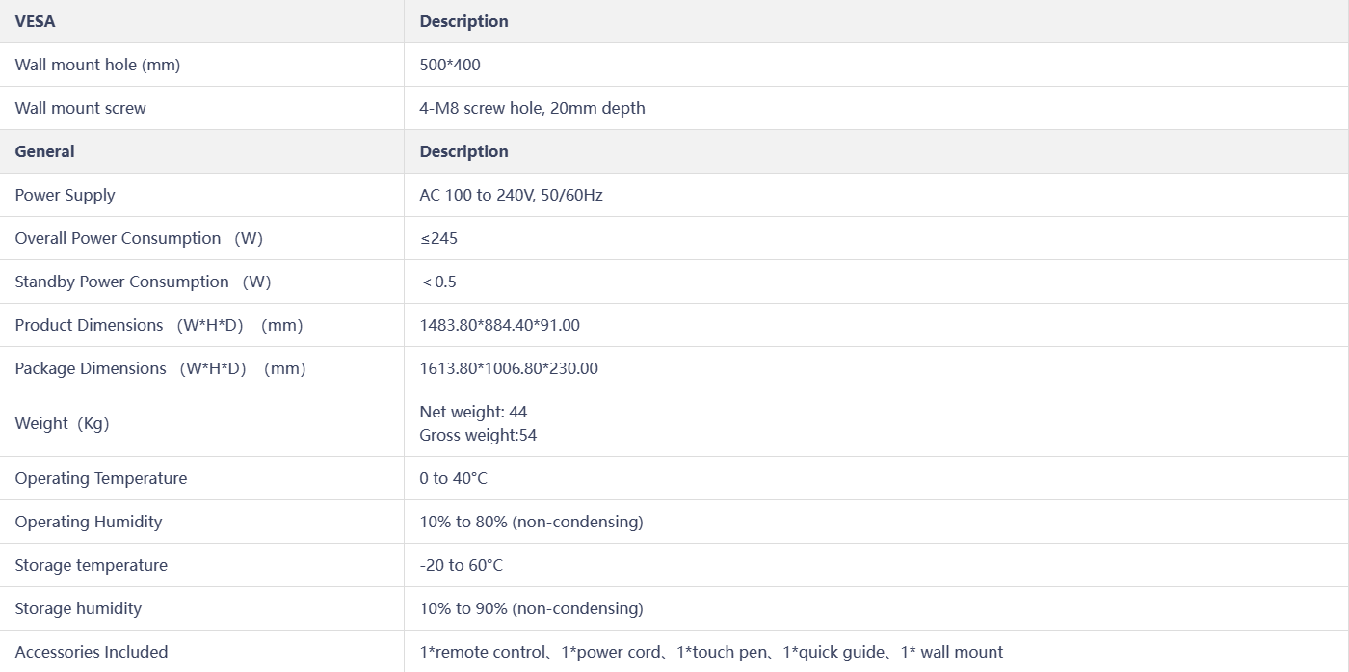Viewport: 1349px width, 672px height.
Task: Click the Storage humidity row label
Action: [x=78, y=608]
